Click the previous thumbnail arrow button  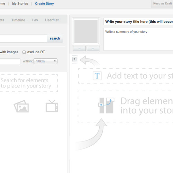(79, 48)
